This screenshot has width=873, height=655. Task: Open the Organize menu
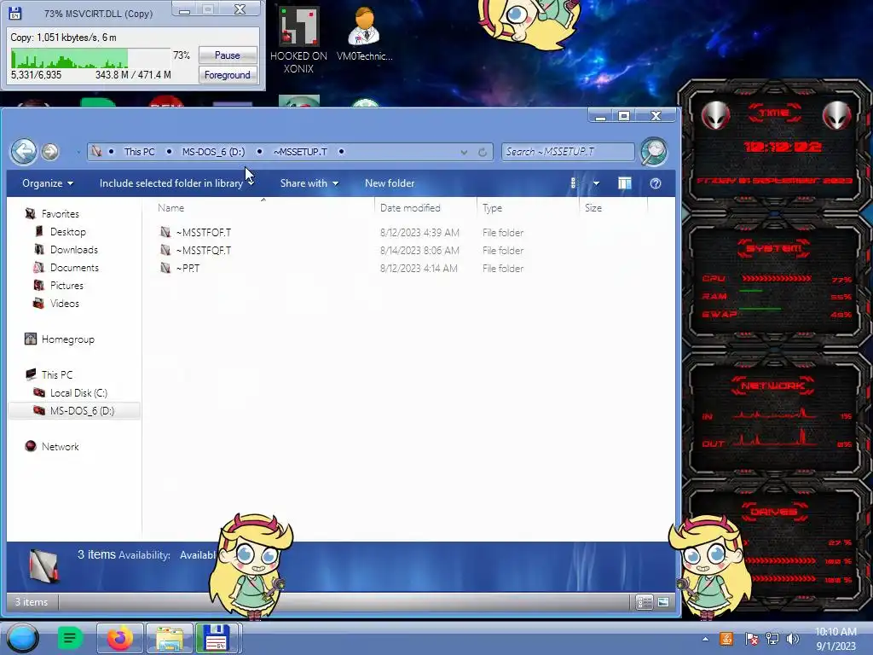[48, 183]
